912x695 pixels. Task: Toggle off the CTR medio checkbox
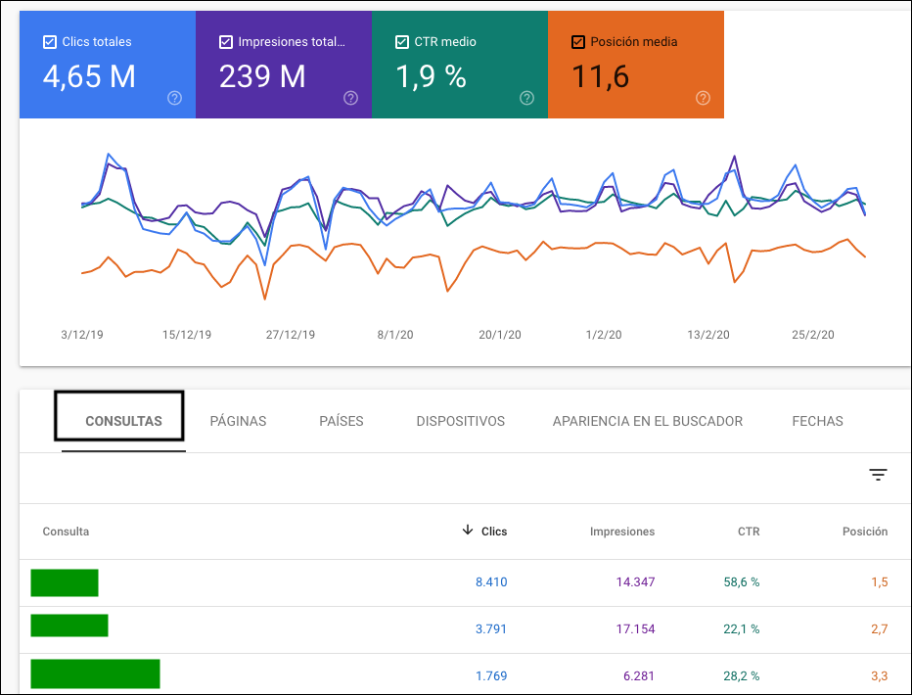tap(400, 41)
